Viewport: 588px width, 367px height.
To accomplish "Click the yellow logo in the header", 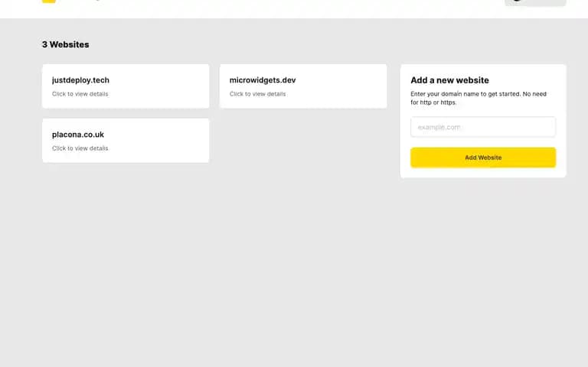I will (49, 1).
